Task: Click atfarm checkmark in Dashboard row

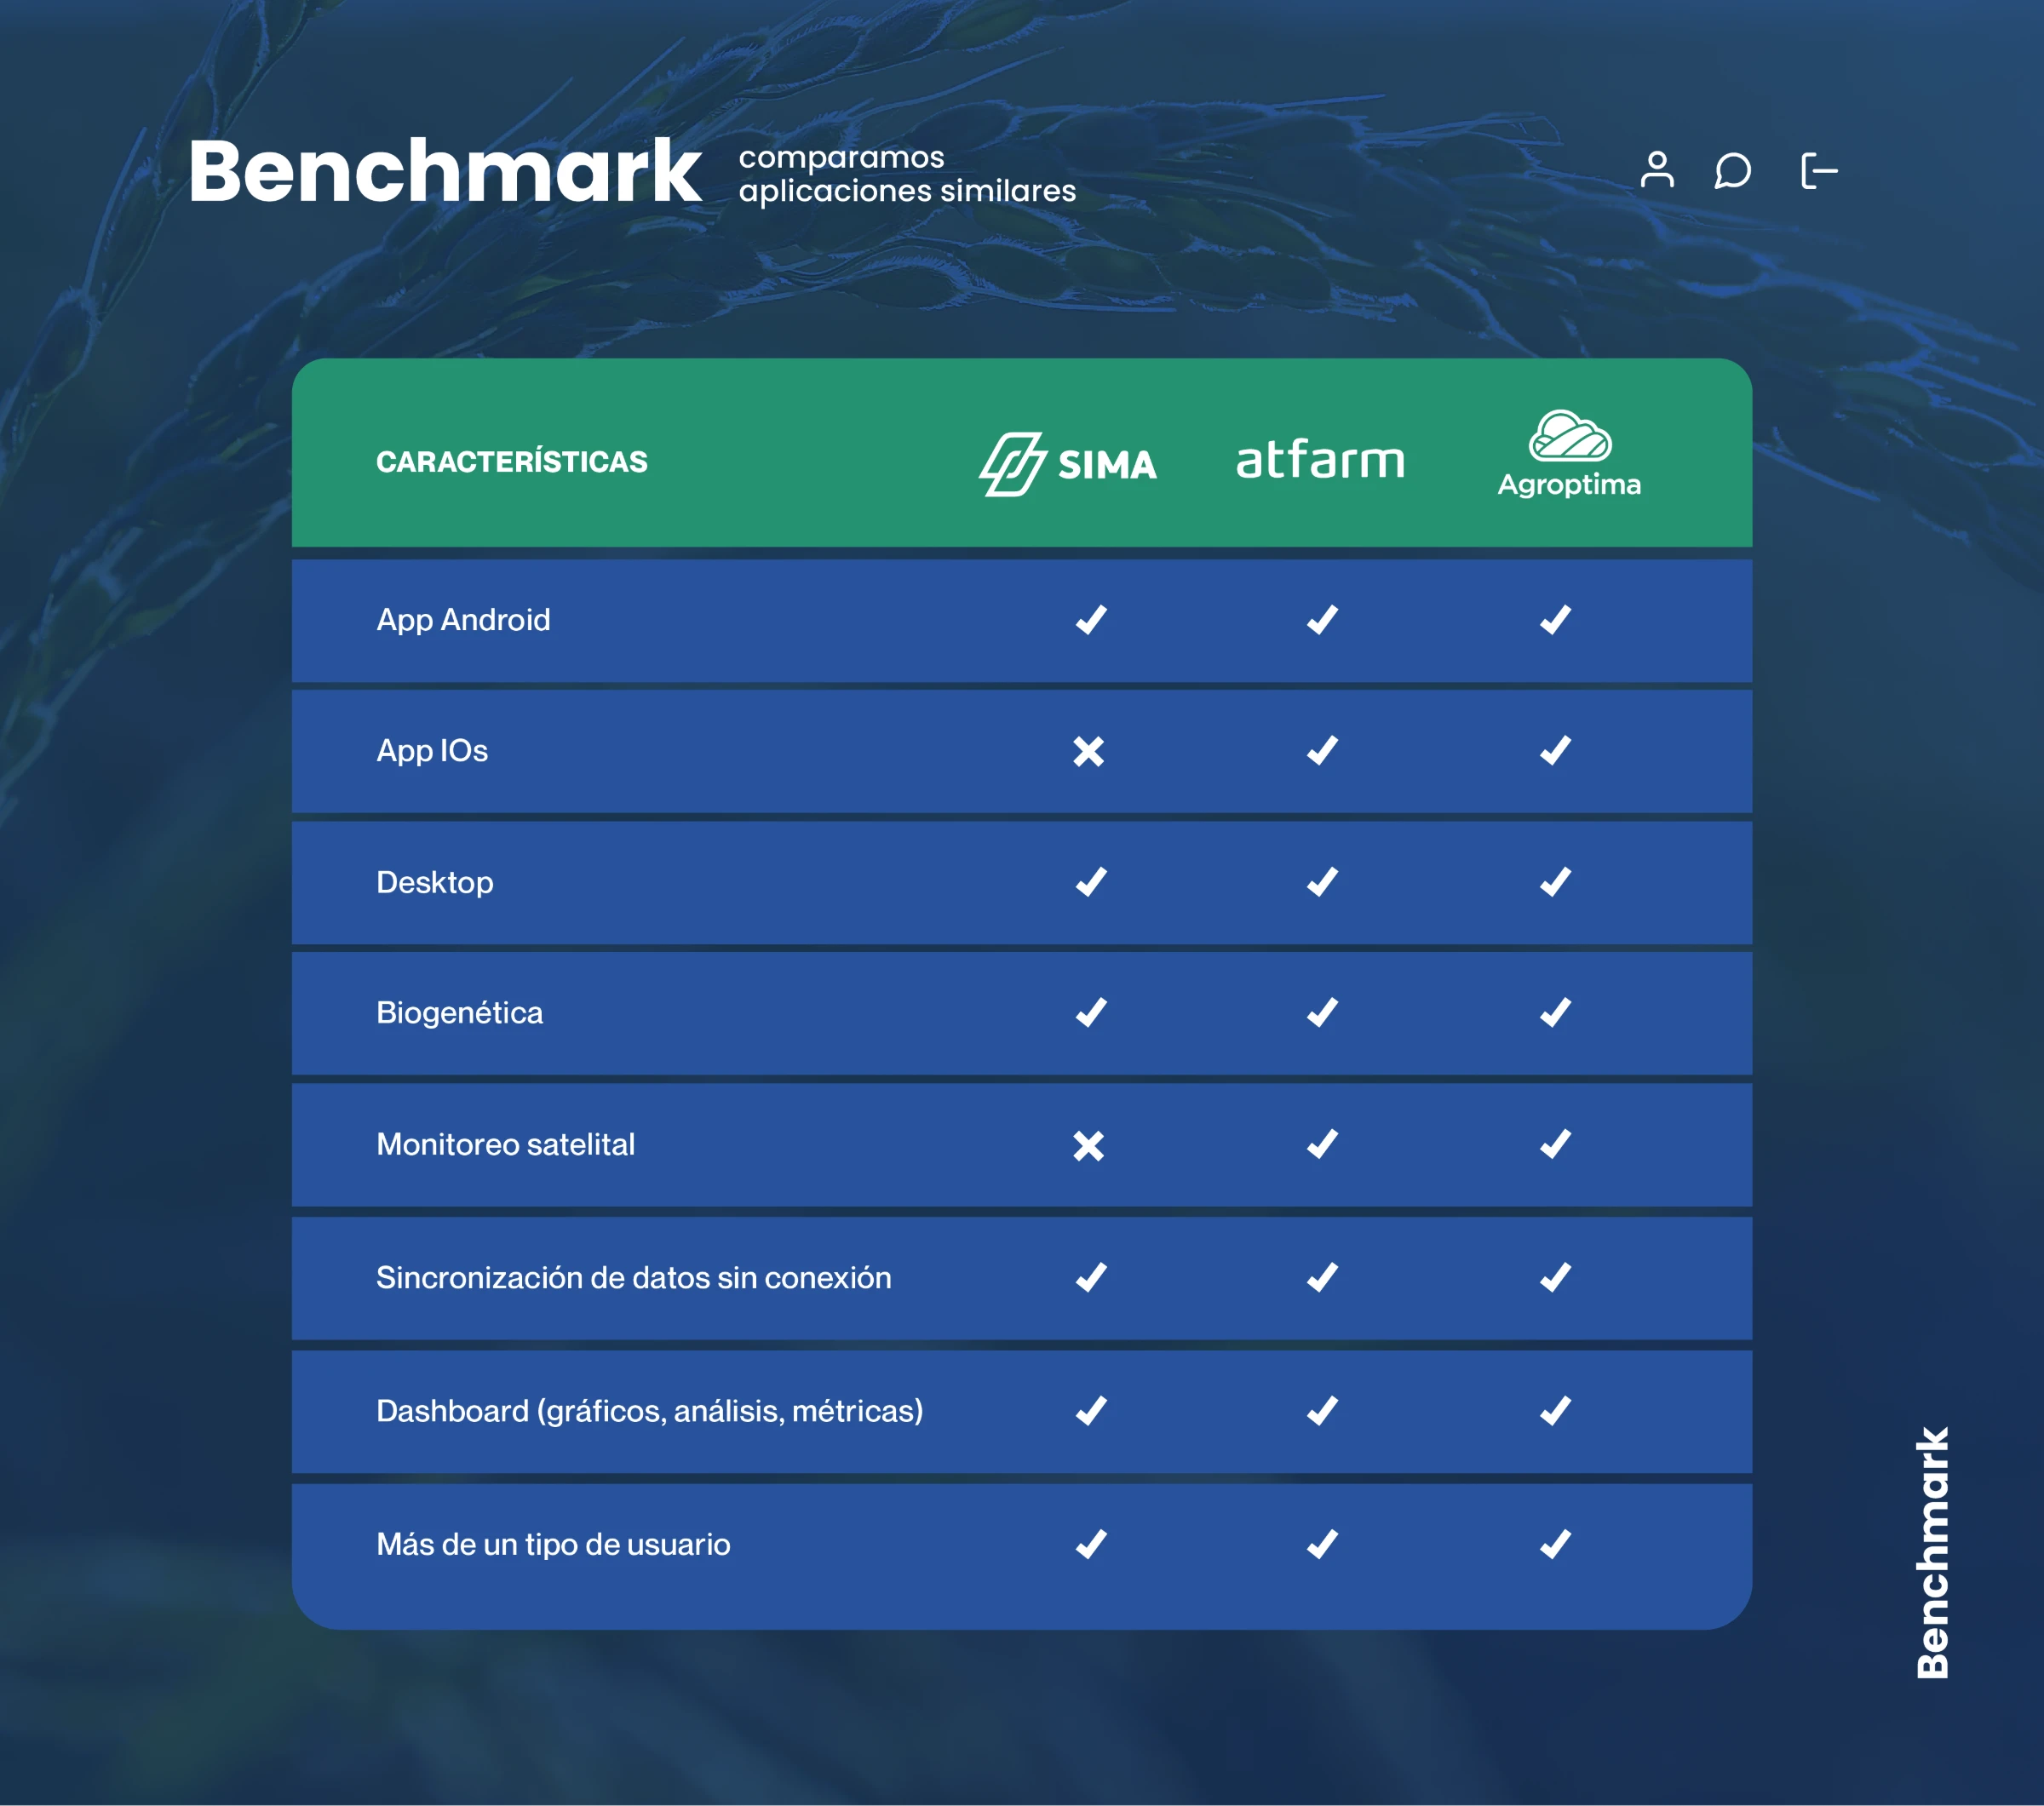Action: coord(1322,1411)
